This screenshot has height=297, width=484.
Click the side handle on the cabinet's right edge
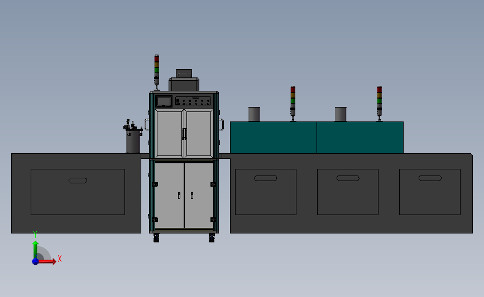(x=221, y=124)
